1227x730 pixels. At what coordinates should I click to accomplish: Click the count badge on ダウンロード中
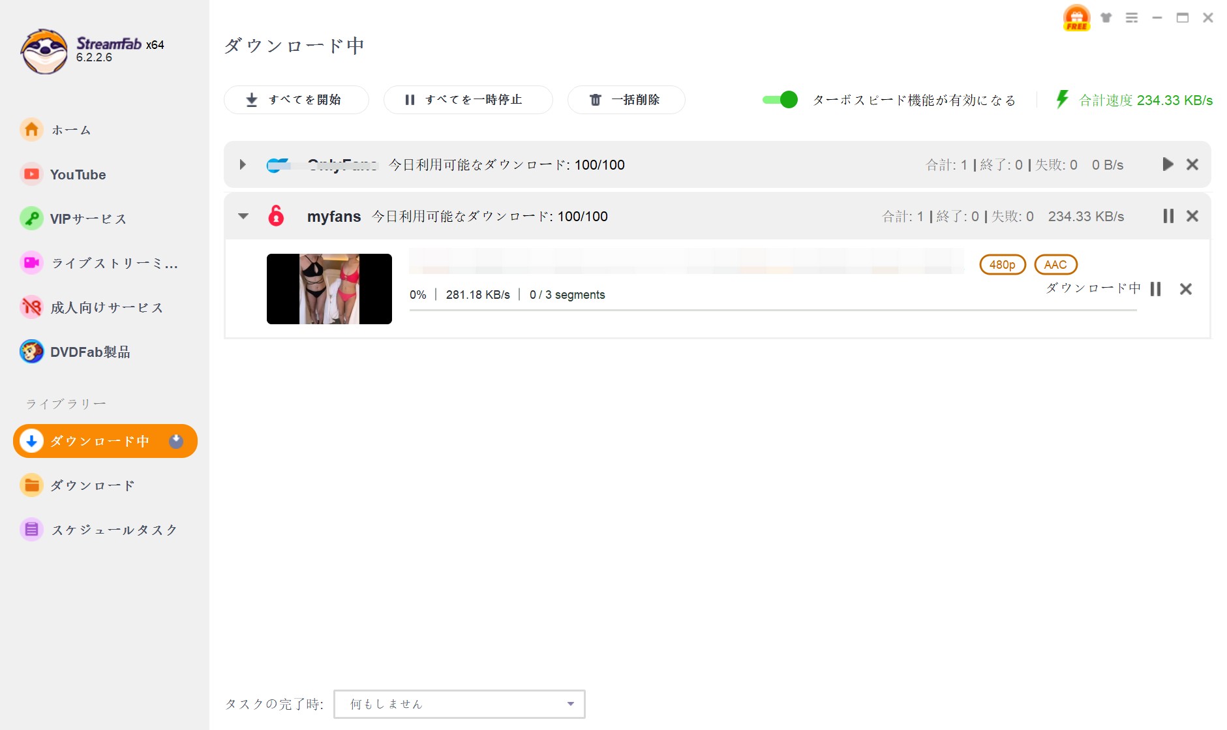pyautogui.click(x=176, y=441)
